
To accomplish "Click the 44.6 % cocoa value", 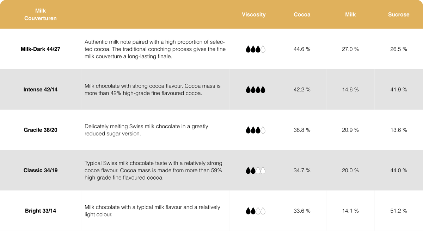I will pyautogui.click(x=302, y=49).
